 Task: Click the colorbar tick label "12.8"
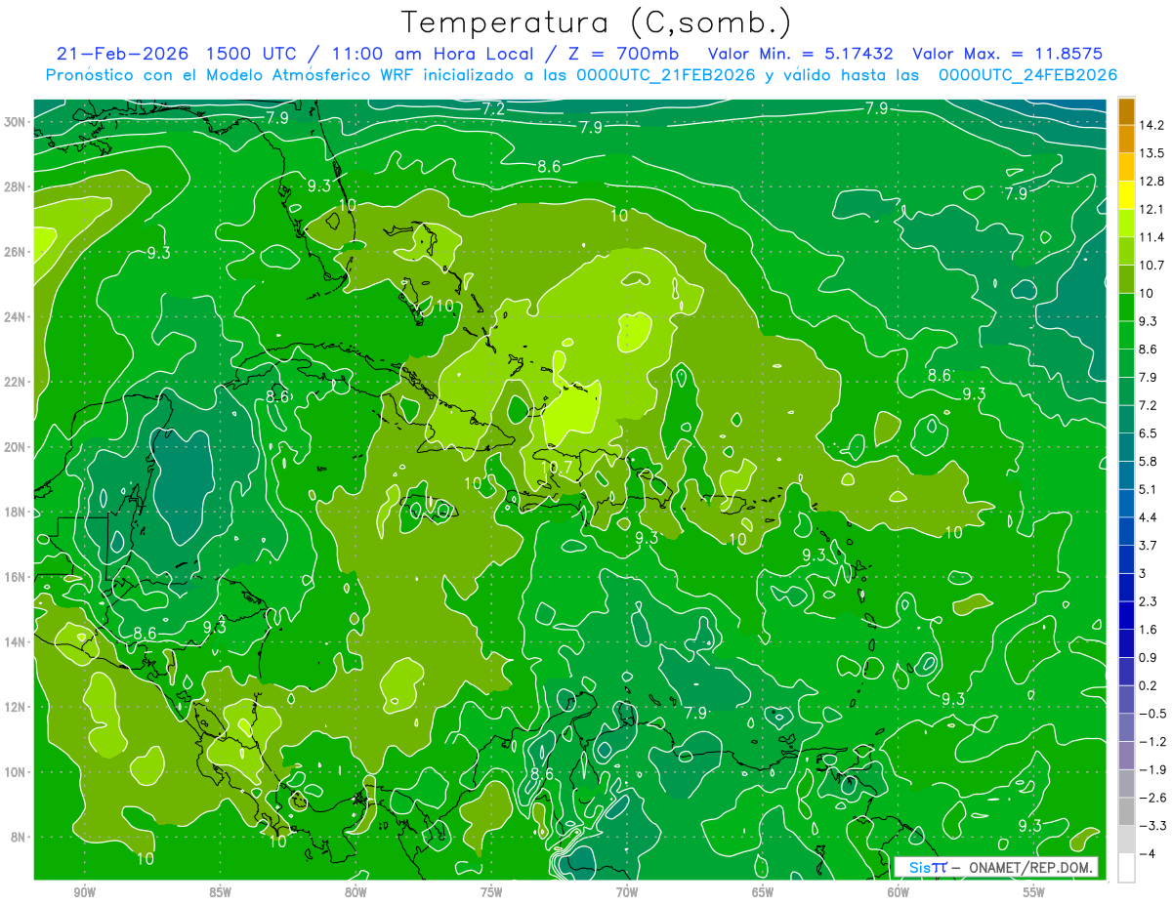click(x=1151, y=182)
